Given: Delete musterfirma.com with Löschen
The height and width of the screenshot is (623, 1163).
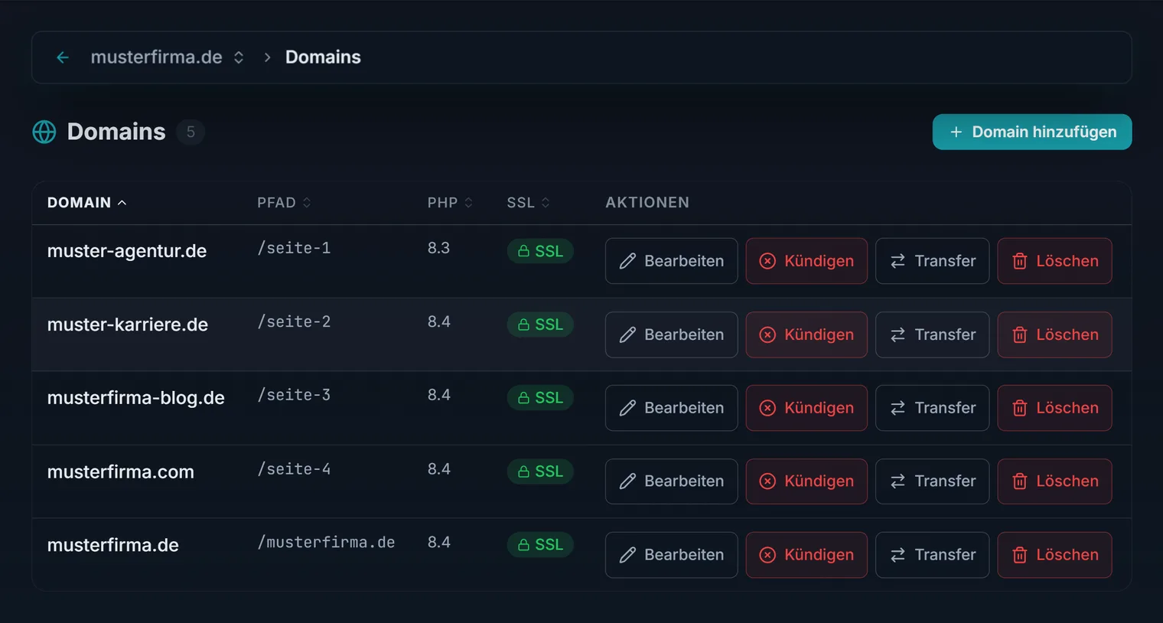Looking at the screenshot, I should point(1054,481).
